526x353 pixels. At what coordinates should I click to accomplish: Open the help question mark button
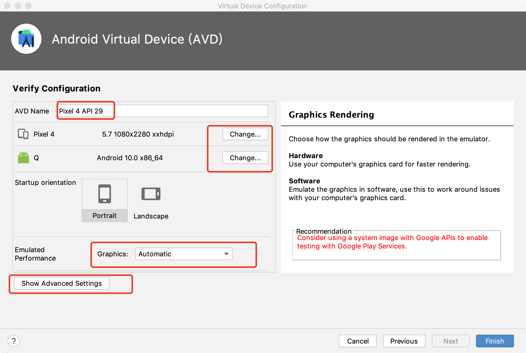point(14,341)
